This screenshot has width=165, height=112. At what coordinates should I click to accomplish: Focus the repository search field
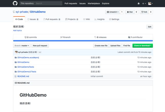click(x=48, y=3)
